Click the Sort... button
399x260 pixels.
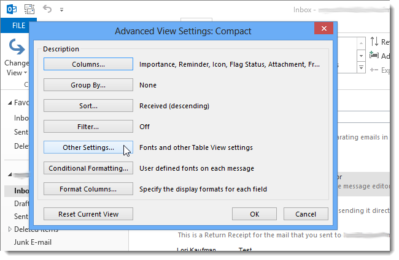click(88, 105)
